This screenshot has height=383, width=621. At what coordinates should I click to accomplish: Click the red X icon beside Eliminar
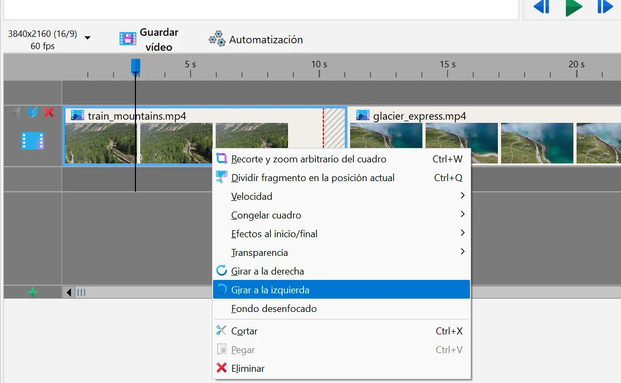coord(222,368)
